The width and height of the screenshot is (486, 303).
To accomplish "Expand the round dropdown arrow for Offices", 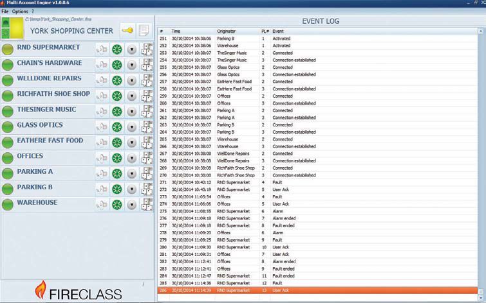I will (x=132, y=158).
